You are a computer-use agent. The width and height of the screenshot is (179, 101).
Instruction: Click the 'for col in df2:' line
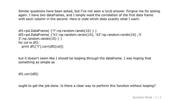pyautogui.click(x=29, y=43)
